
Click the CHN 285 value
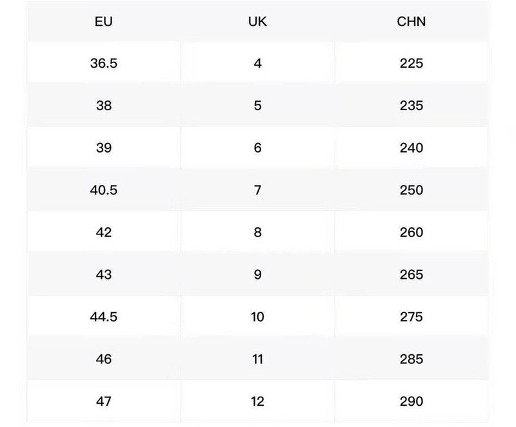click(412, 359)
